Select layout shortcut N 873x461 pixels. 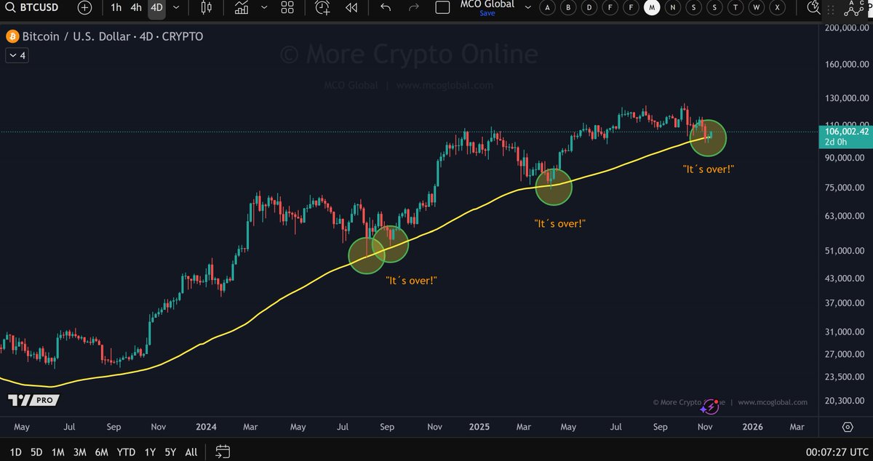click(x=674, y=8)
